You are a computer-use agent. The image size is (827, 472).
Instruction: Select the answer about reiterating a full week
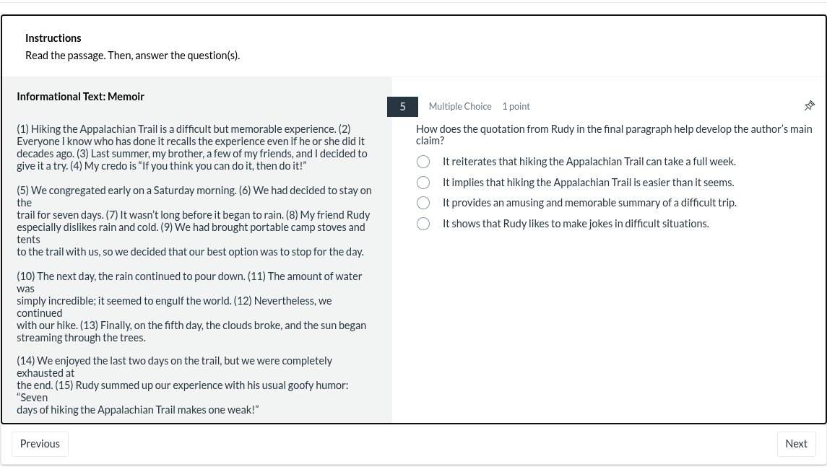click(x=423, y=162)
